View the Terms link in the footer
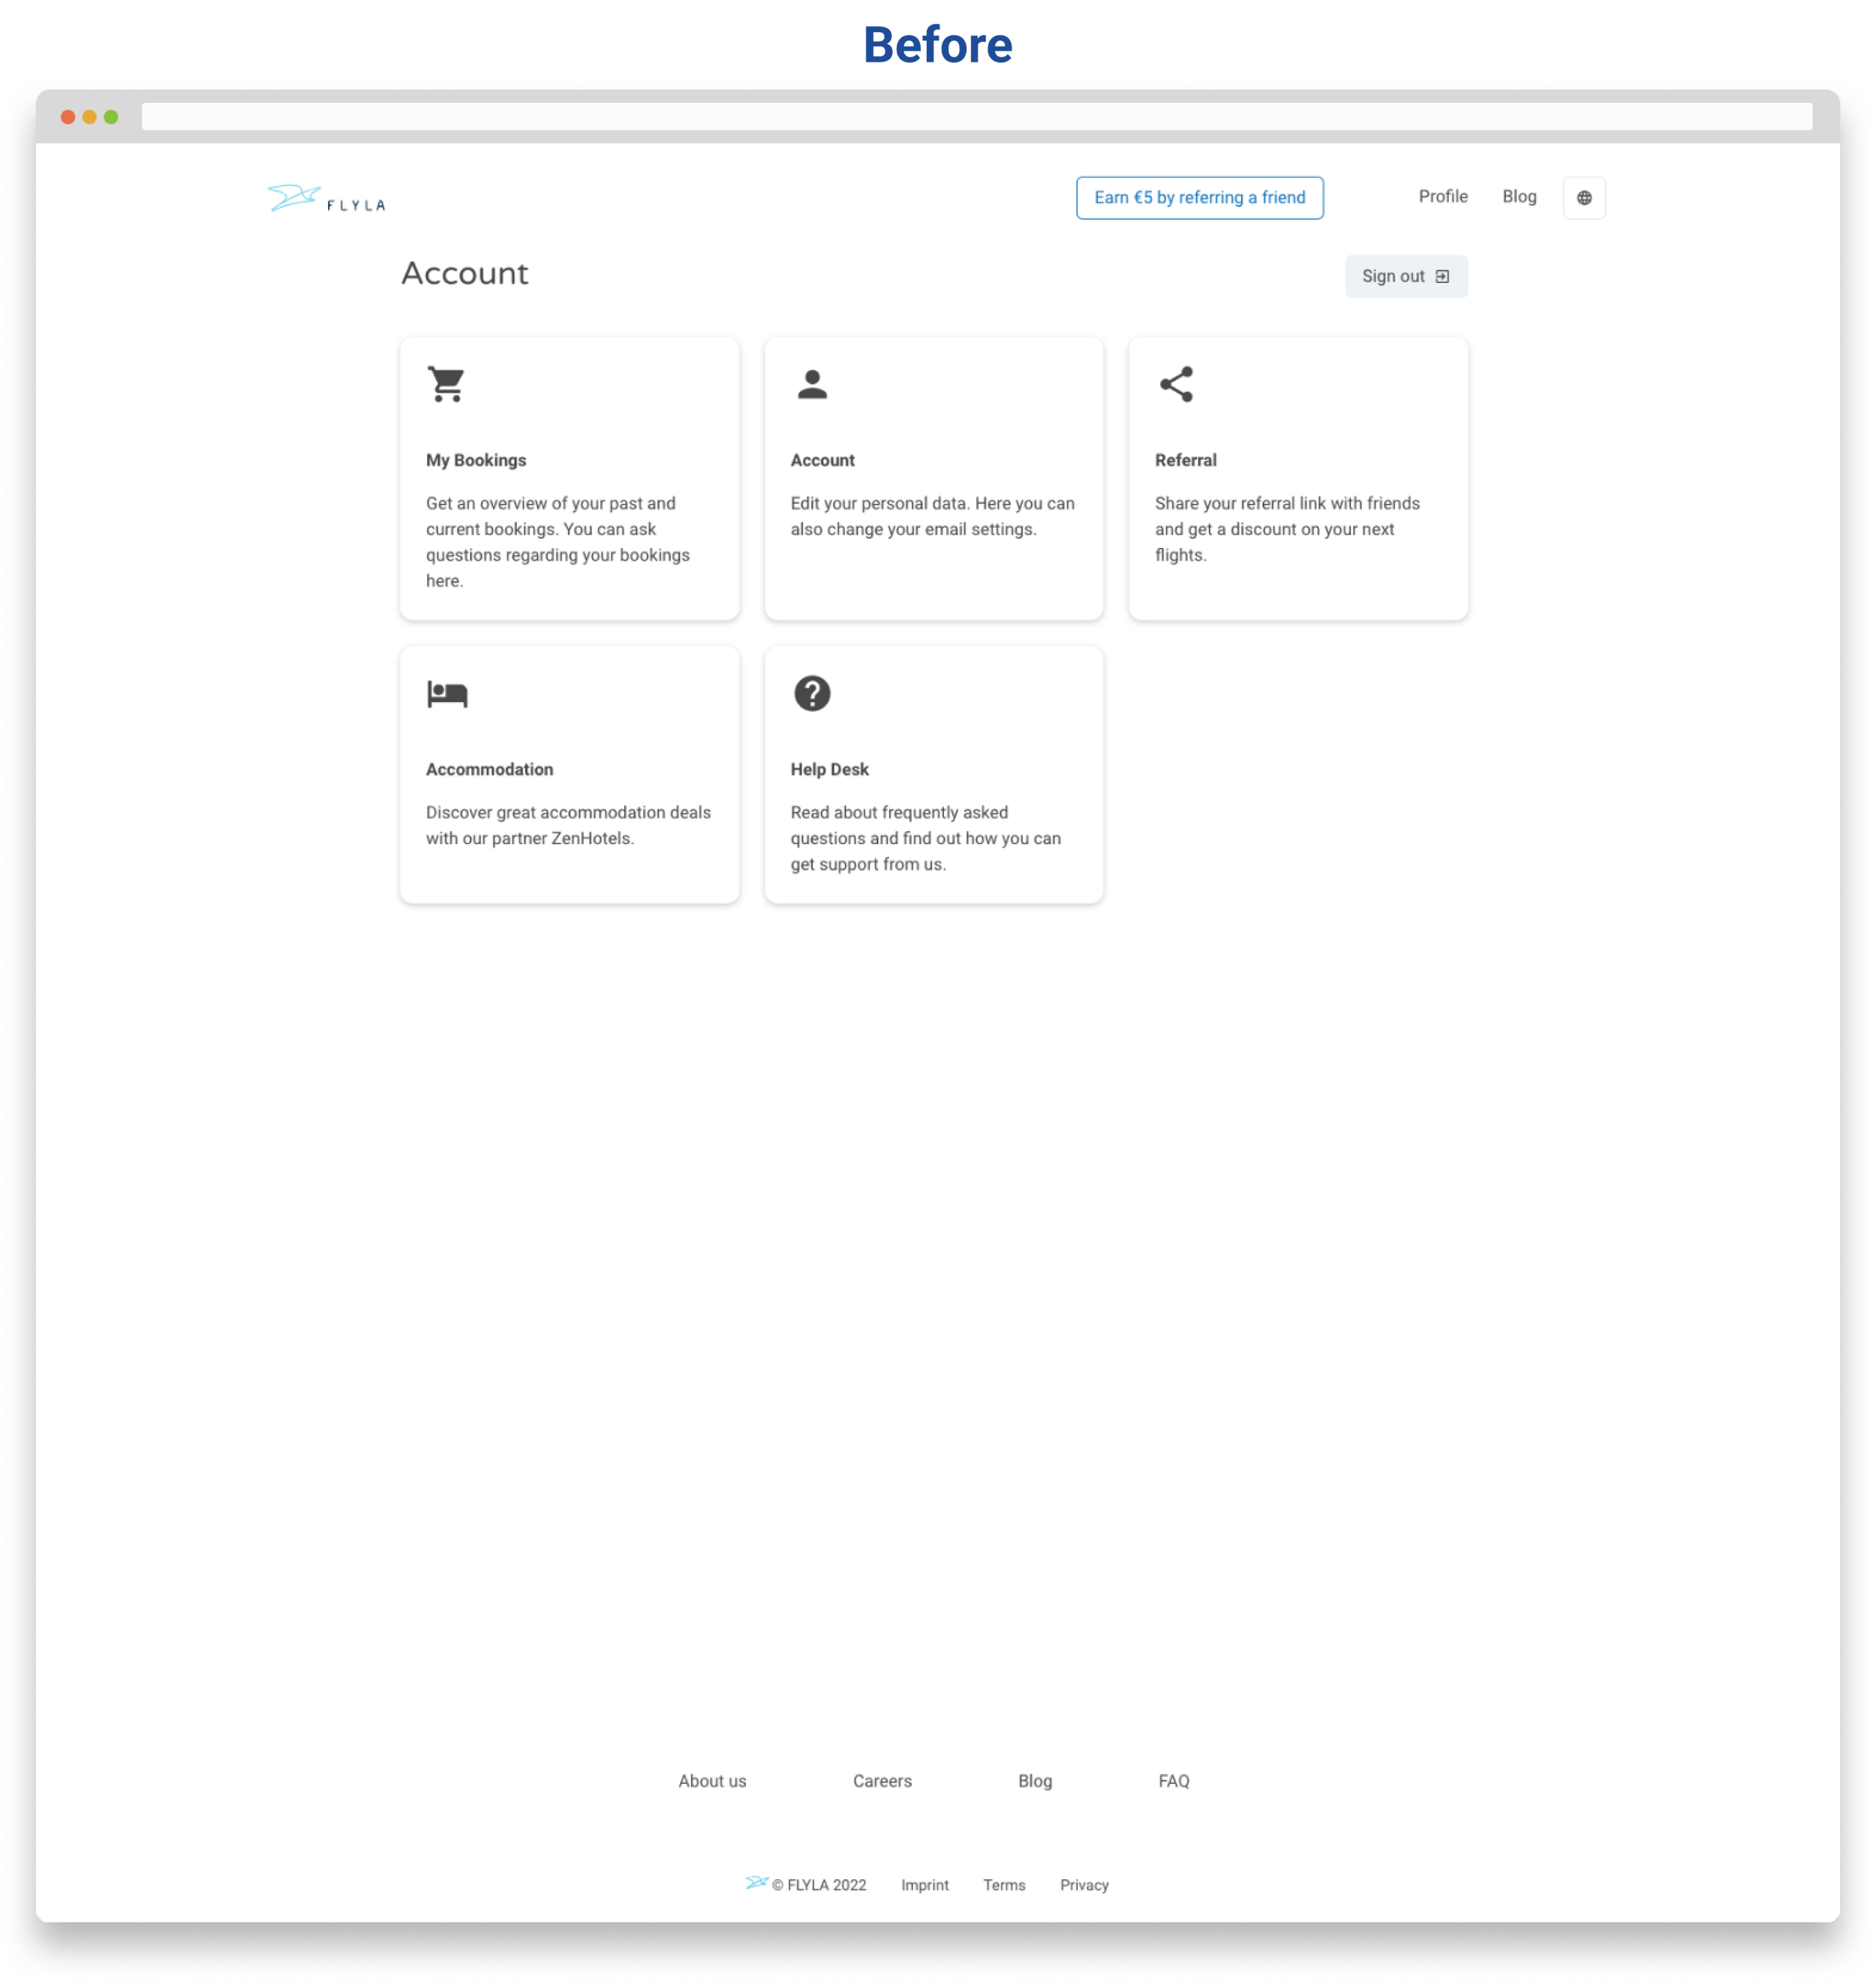This screenshot has height=1982, width=1876. 1004,1885
